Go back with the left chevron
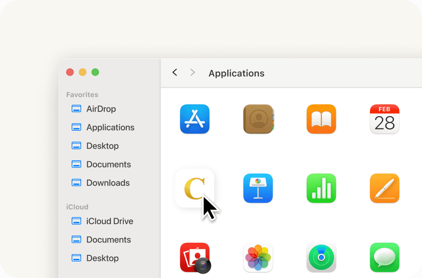Viewport: 422px width, 278px height. [174, 72]
